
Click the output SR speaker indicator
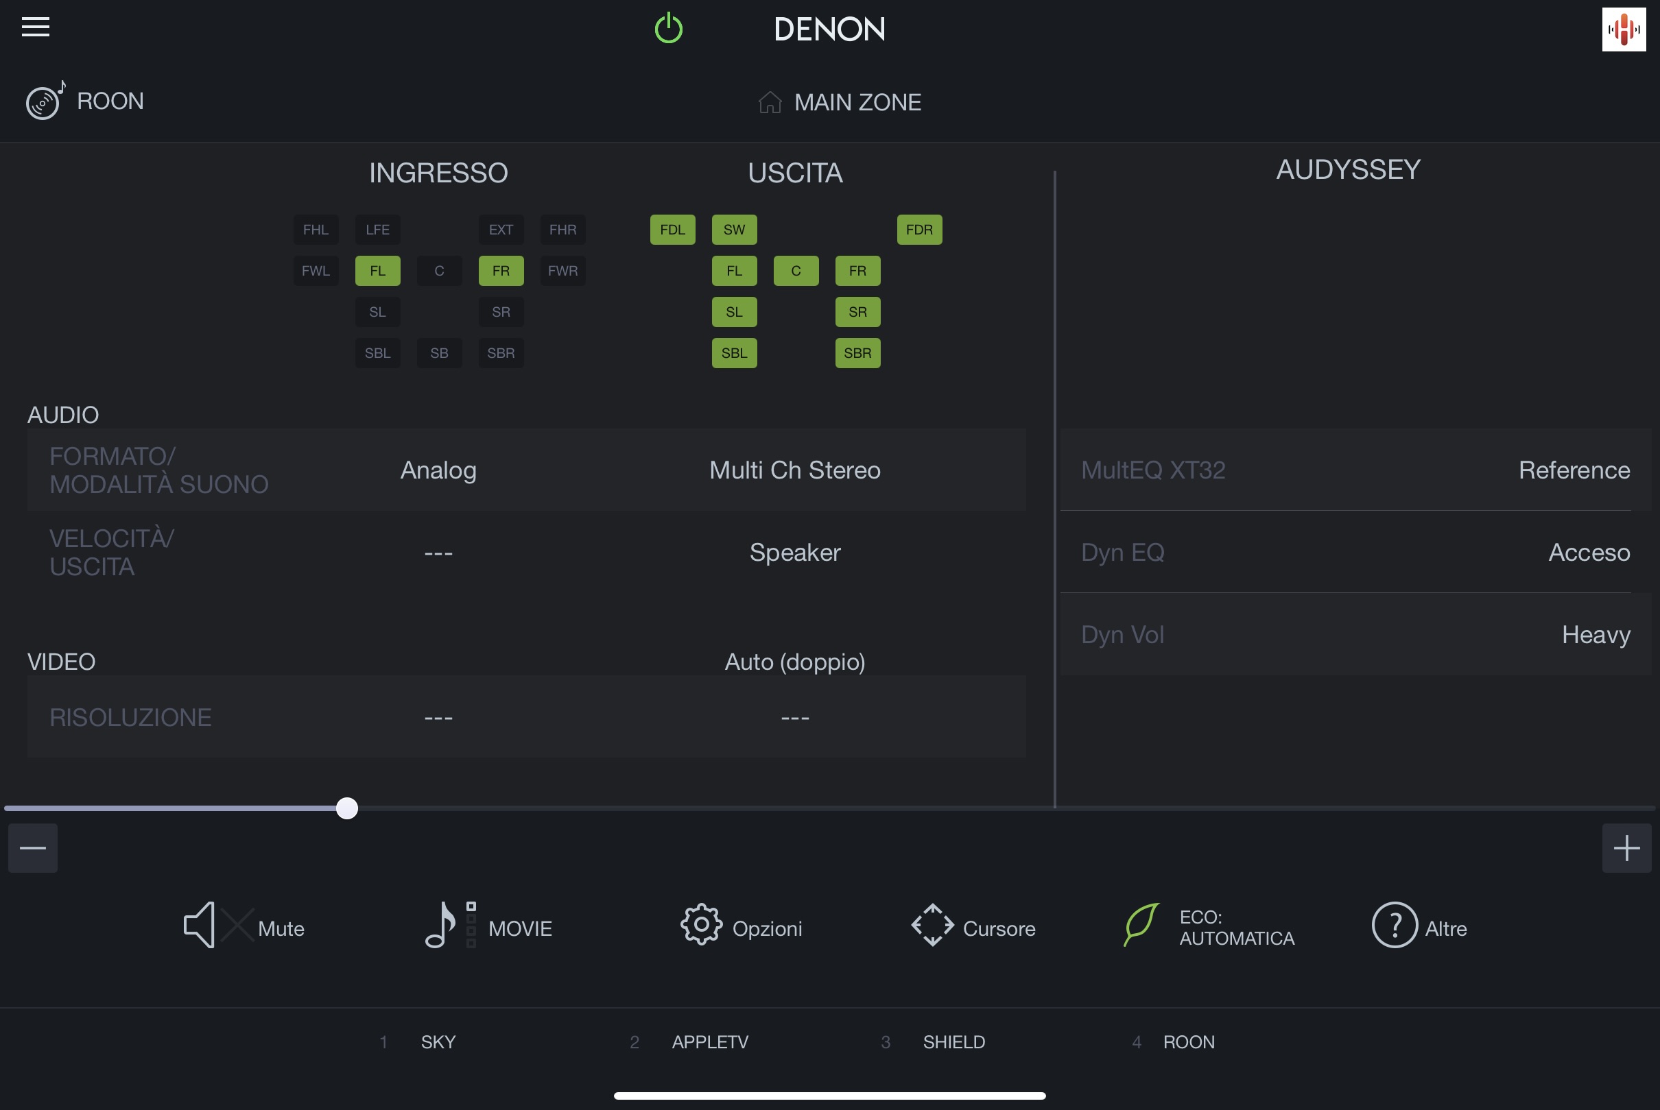pos(857,312)
